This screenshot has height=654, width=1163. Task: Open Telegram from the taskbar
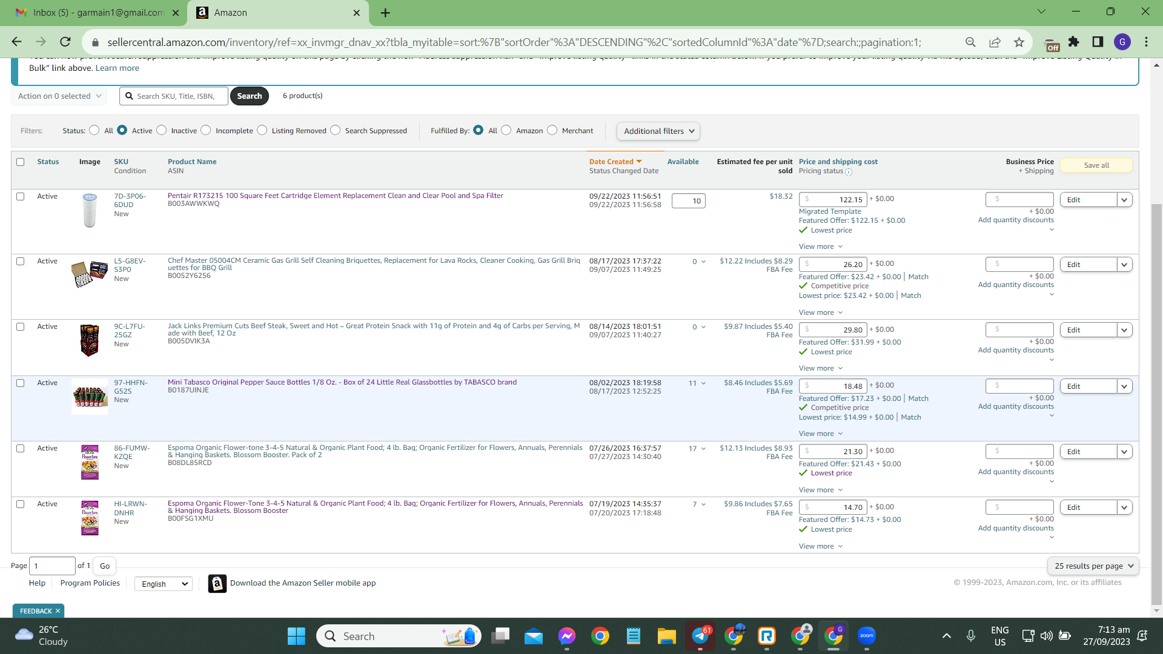(x=700, y=636)
